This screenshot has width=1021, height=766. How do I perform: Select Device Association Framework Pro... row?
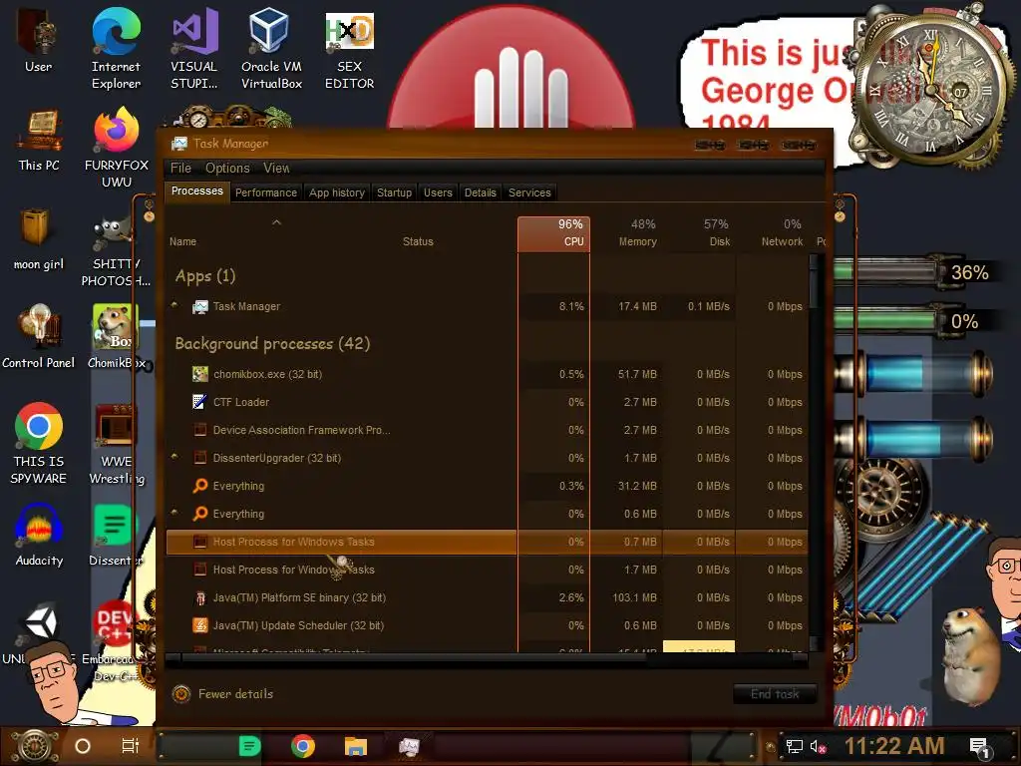487,430
